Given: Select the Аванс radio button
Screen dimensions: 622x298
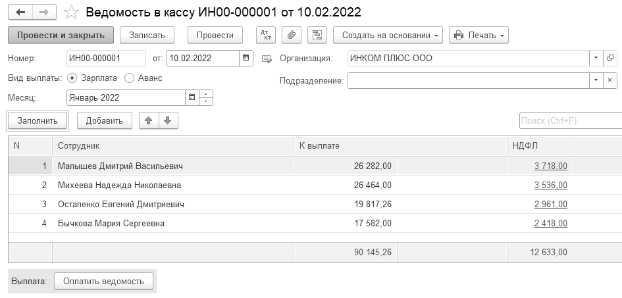Looking at the screenshot, I should (x=129, y=78).
